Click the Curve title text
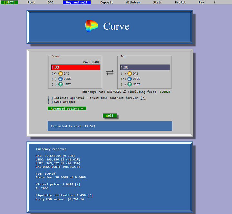Screen dimensions: 232x214 coord(116,26)
